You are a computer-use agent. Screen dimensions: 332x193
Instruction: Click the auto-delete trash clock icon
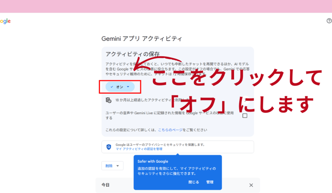[x=109, y=100]
